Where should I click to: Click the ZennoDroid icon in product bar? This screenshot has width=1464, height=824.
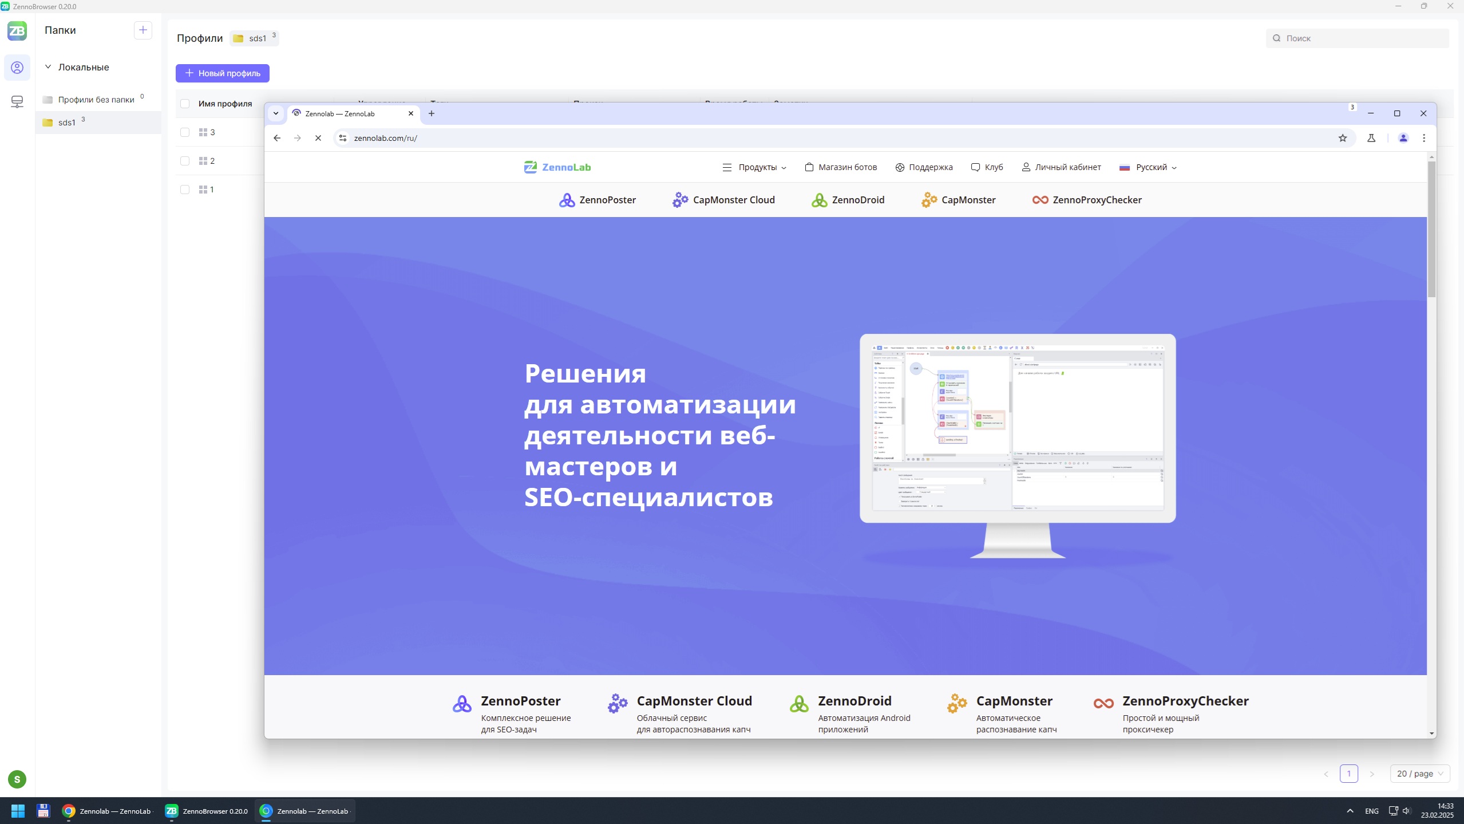tap(819, 200)
